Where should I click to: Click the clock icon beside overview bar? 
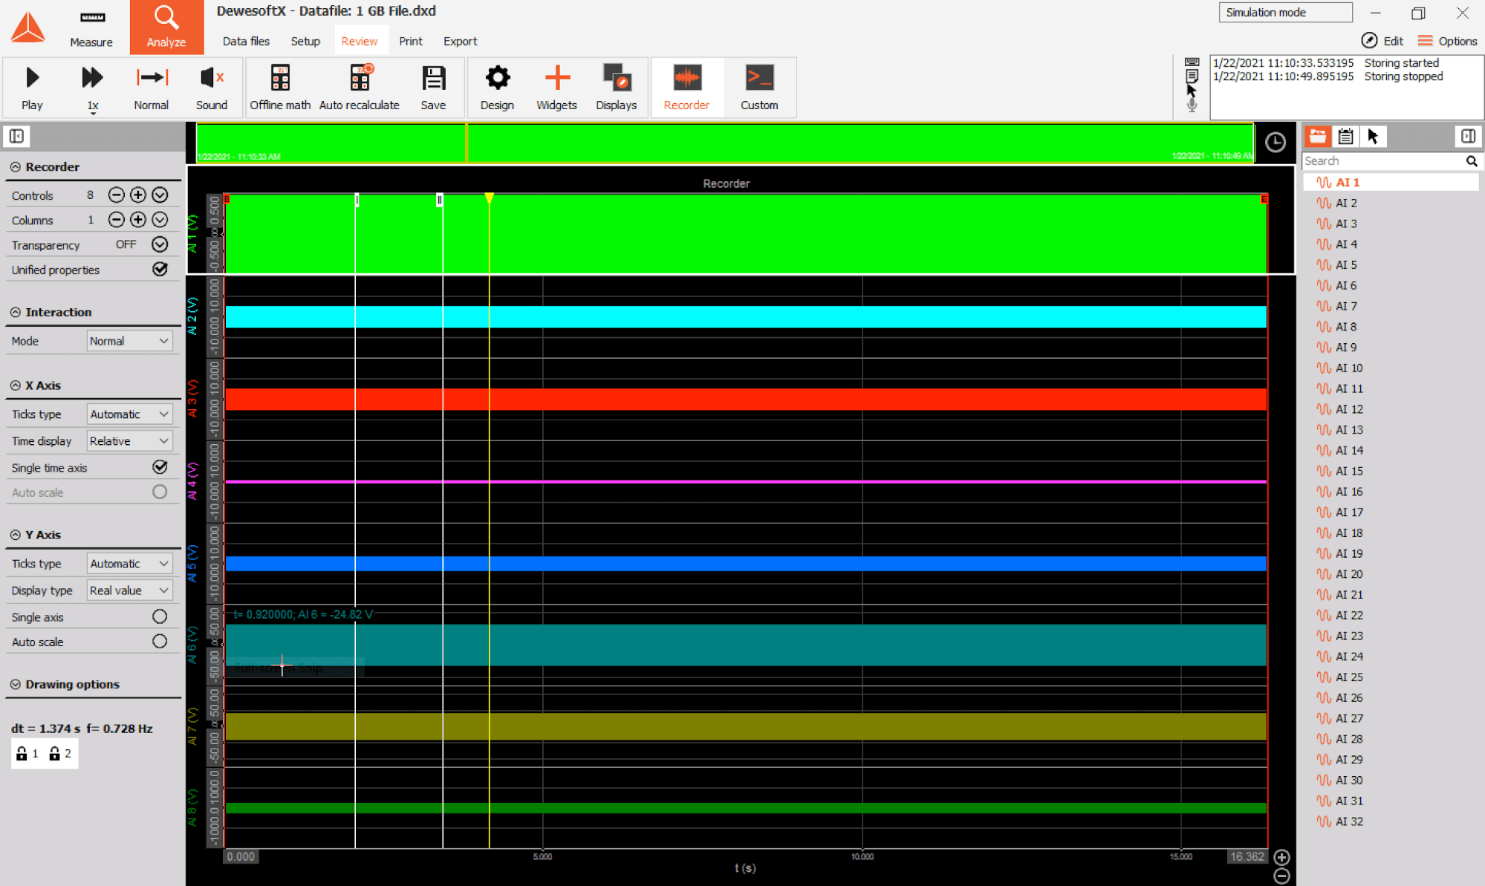click(x=1275, y=142)
